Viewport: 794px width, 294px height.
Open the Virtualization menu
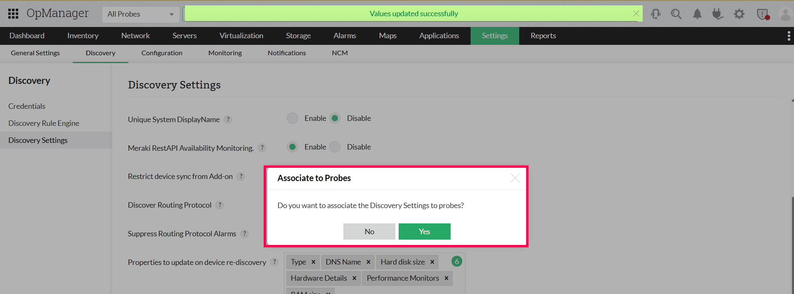click(242, 36)
